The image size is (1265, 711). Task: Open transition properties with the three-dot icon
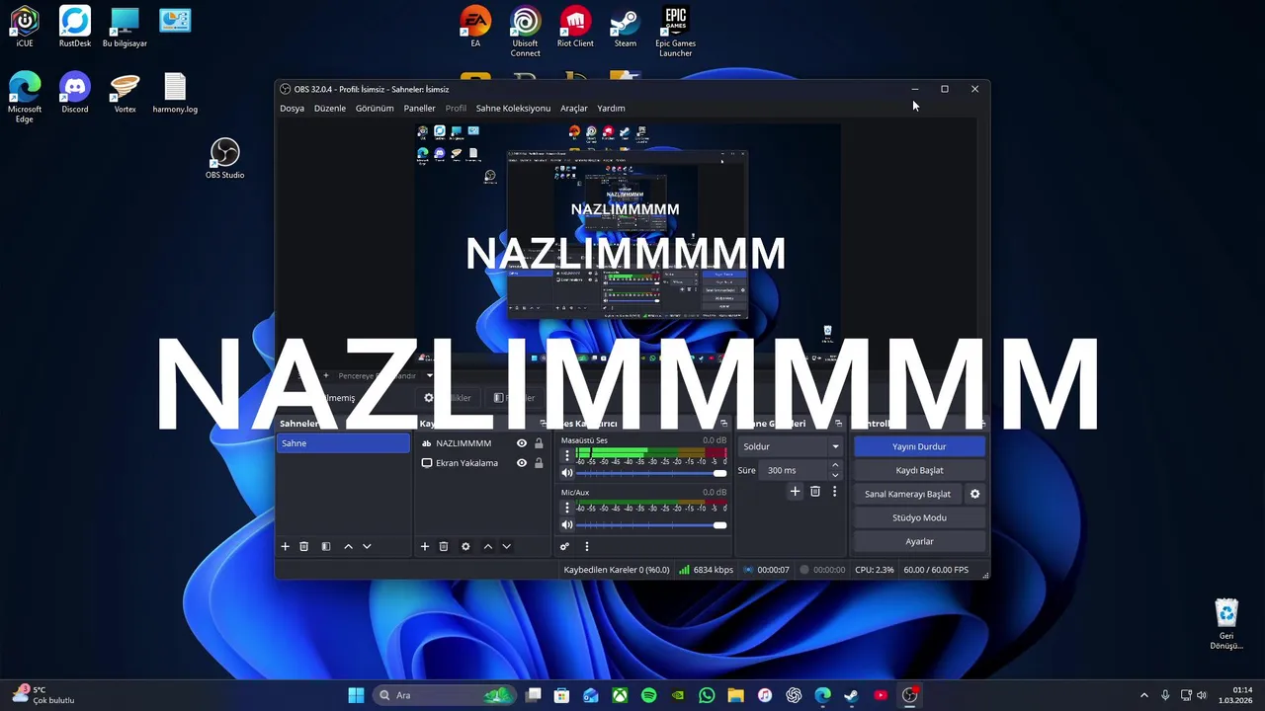pos(834,491)
